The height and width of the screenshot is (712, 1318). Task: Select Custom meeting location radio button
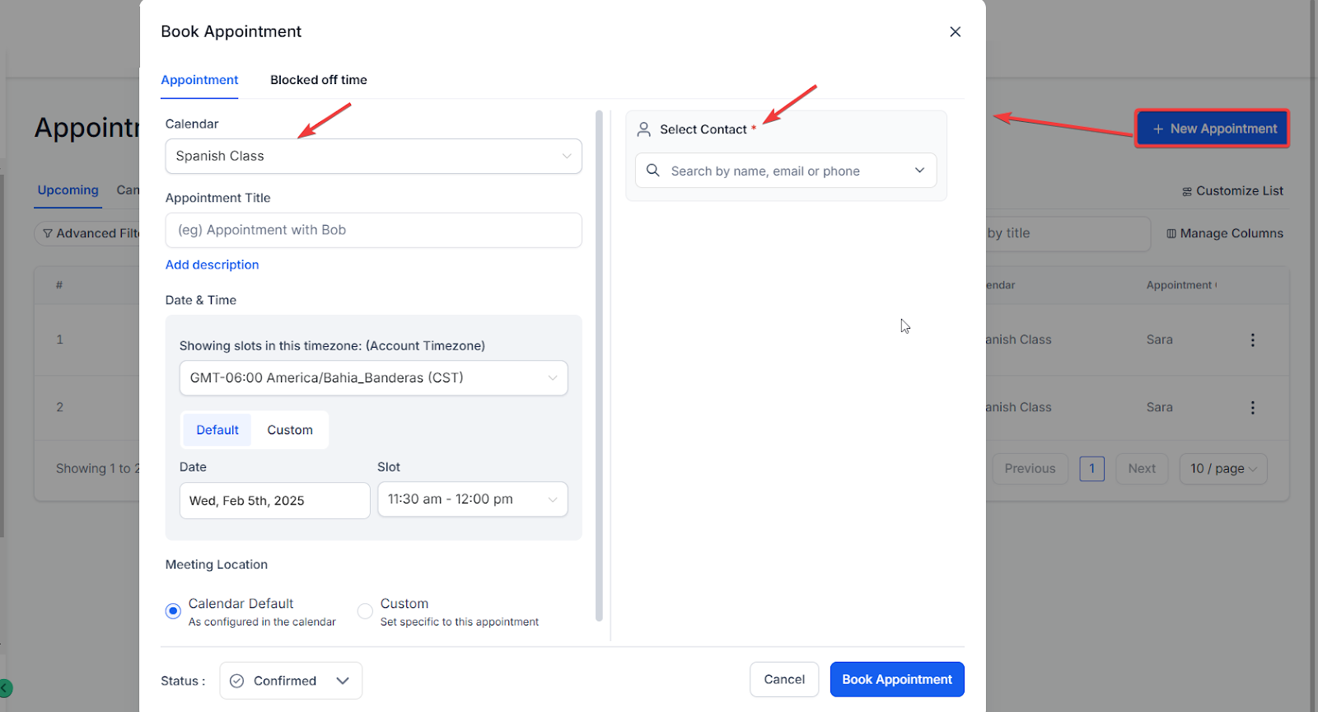coord(365,611)
